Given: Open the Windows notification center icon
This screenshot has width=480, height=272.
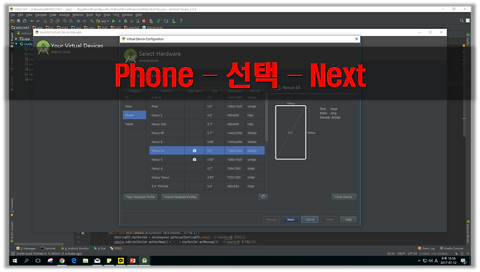Looking at the screenshot, I should coord(463,261).
